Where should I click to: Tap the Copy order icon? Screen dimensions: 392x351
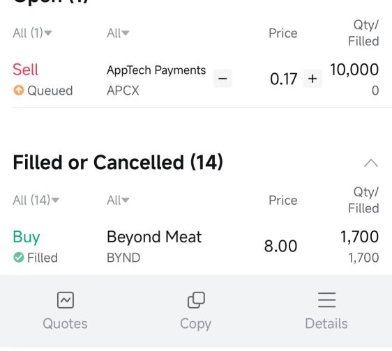(196, 300)
